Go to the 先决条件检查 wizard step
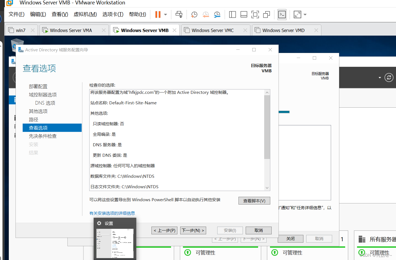 (43, 136)
